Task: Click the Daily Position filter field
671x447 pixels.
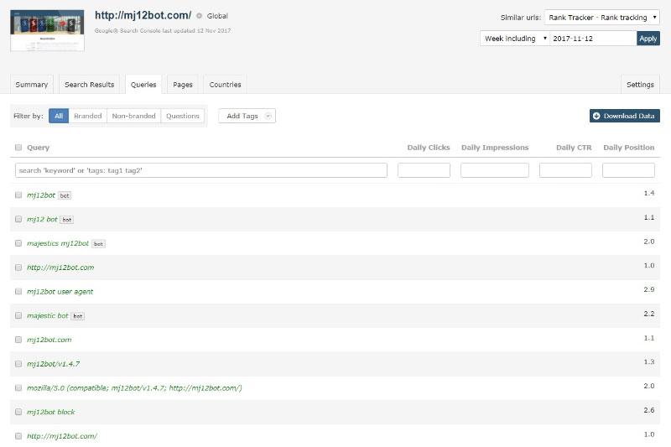Action: pyautogui.click(x=628, y=170)
